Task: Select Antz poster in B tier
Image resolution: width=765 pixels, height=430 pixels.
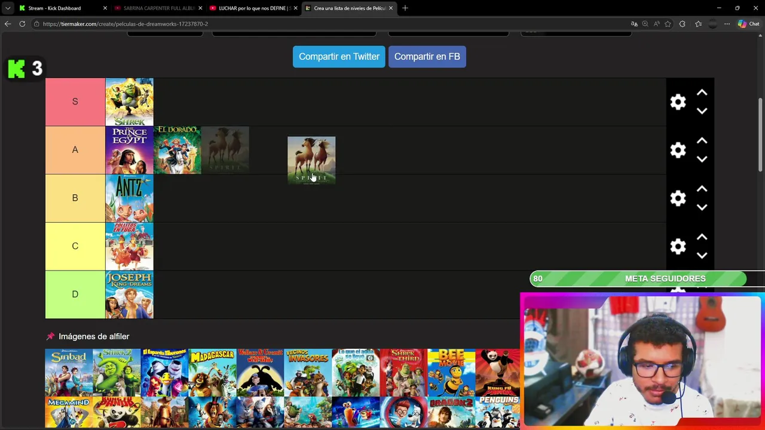Action: click(x=129, y=198)
